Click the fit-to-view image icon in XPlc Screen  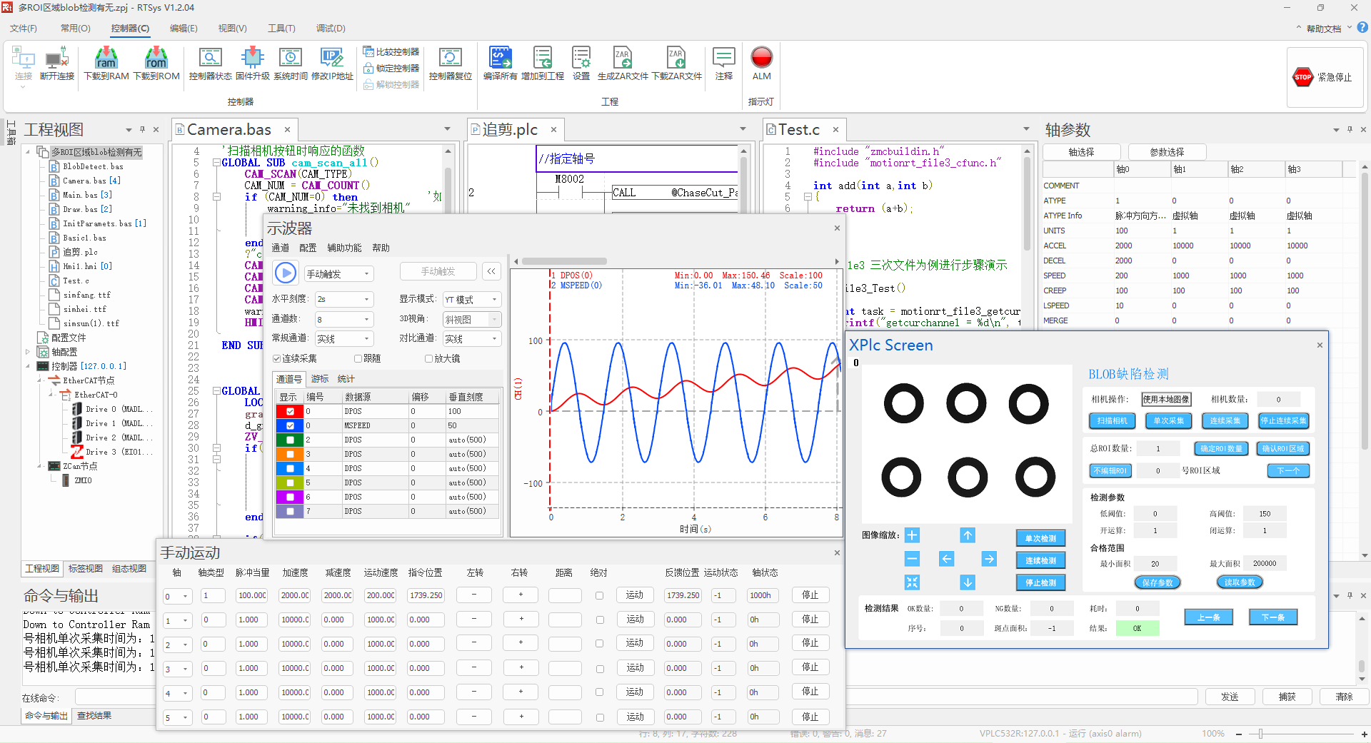tap(912, 582)
